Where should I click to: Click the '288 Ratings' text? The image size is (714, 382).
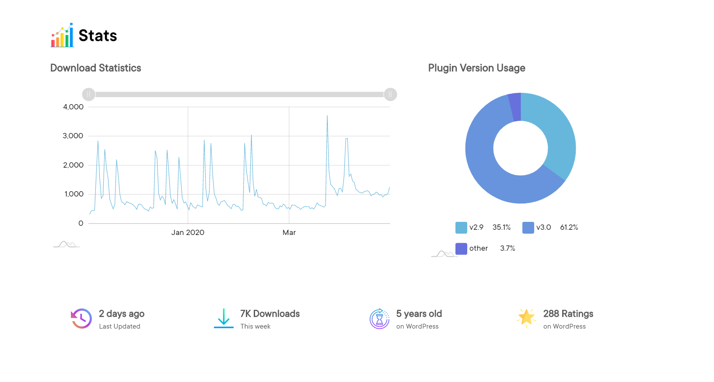coord(568,314)
